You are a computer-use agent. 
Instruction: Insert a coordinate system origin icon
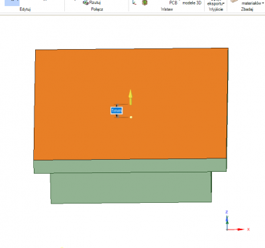134,3
